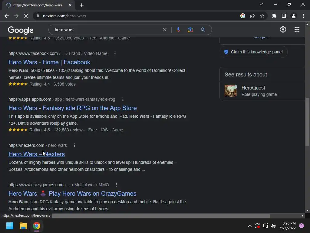Clear the search box text
This screenshot has height=233, width=310.
coord(164,30)
